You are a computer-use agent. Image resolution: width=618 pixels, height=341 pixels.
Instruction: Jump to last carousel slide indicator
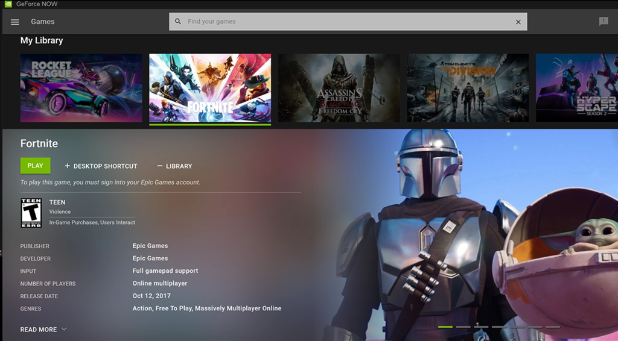pos(553,327)
